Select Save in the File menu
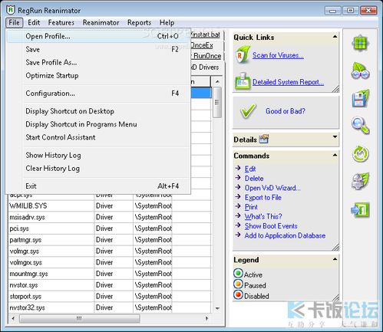Screen dimensions: 383x332 pyautogui.click(x=98, y=49)
